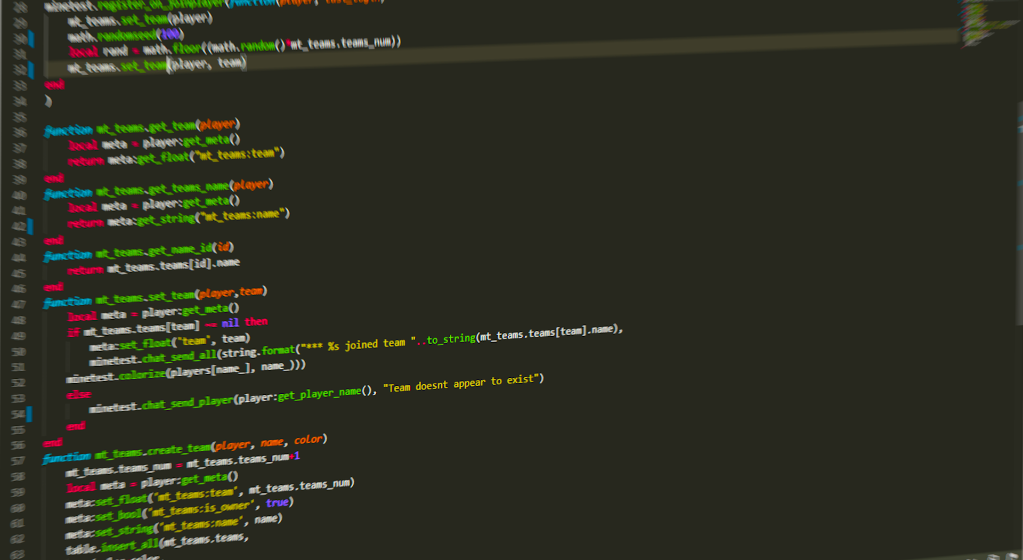This screenshot has width=1023, height=560.
Task: Click "mt_teams.teams[id].name" return expression
Action: (x=174, y=265)
